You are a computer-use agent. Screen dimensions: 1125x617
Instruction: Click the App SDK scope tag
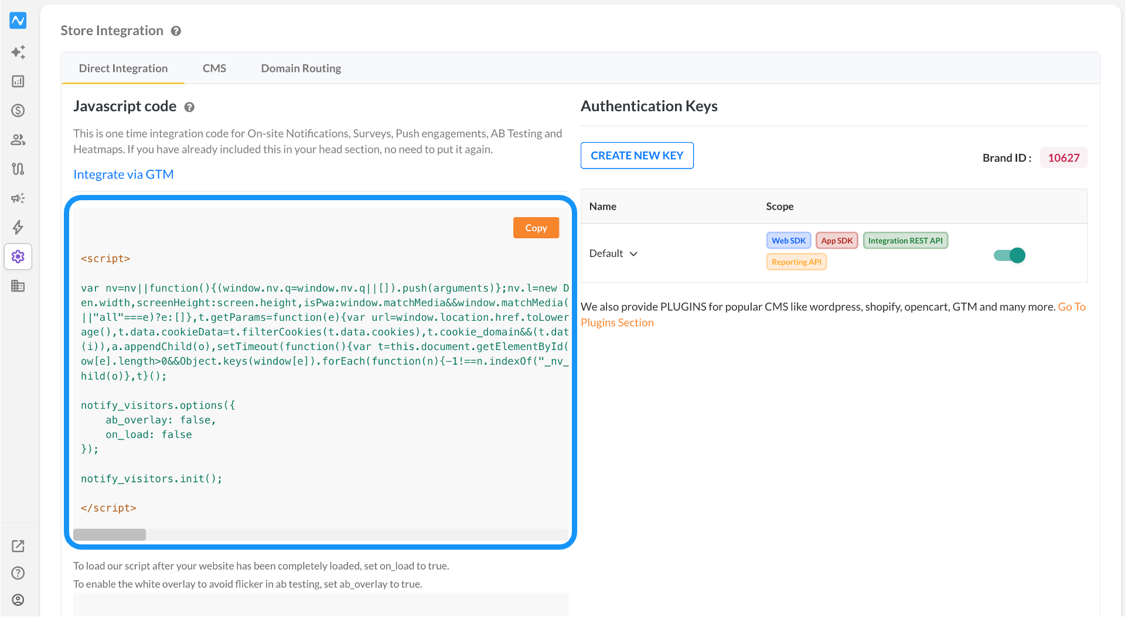point(837,241)
